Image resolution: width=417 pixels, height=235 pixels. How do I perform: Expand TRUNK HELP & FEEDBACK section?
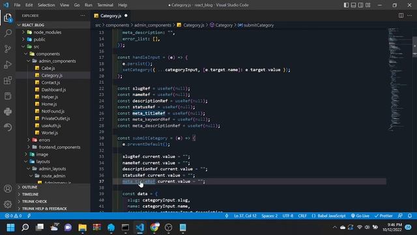44,209
